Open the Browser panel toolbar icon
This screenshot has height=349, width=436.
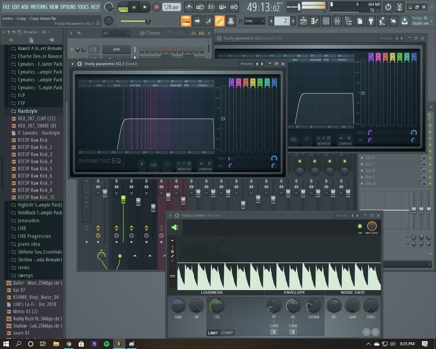tap(348, 21)
